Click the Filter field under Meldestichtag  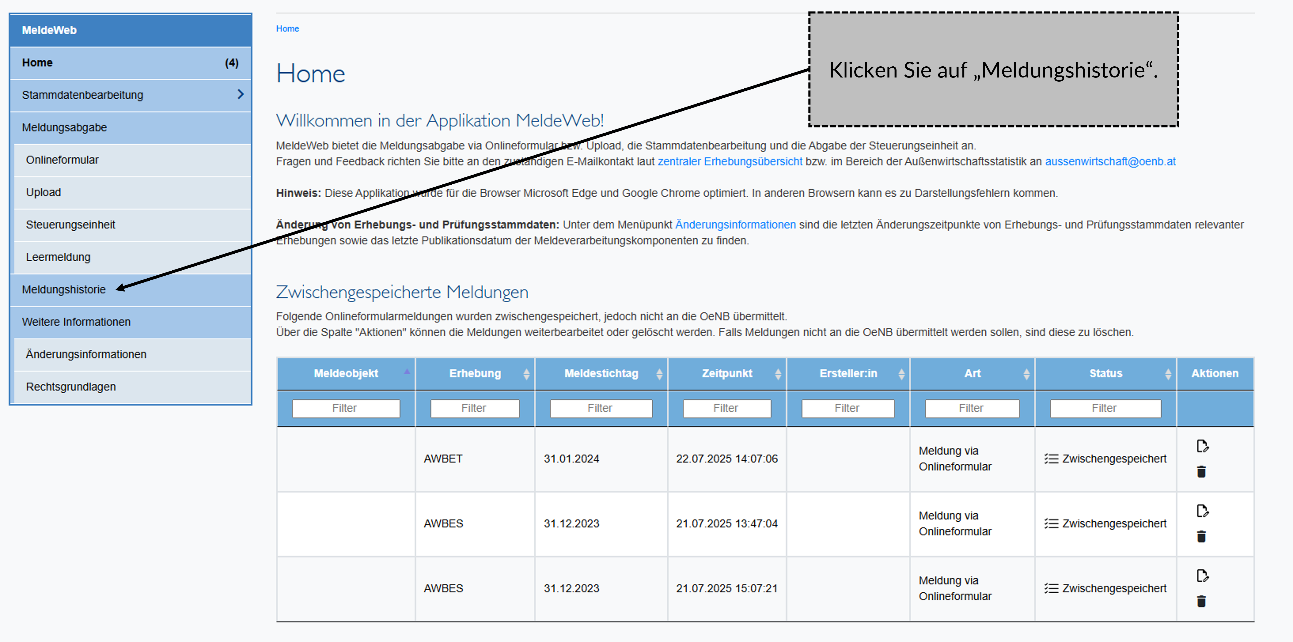click(601, 408)
